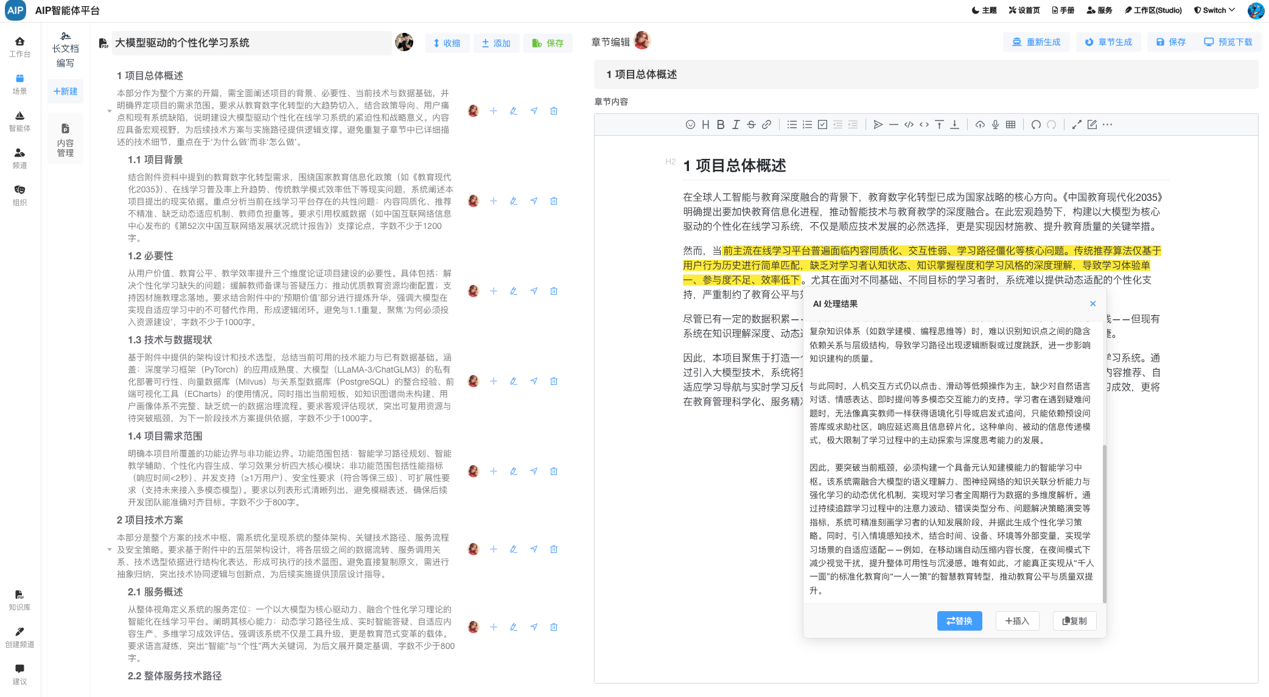
Task: Collapse the 2 项目技术方案 outline section
Action: click(110, 549)
